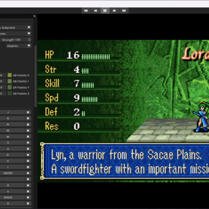Image resolution: width=209 pixels, height=209 pixels.
Task: Click the fast forward icon
Action: coord(115,10)
